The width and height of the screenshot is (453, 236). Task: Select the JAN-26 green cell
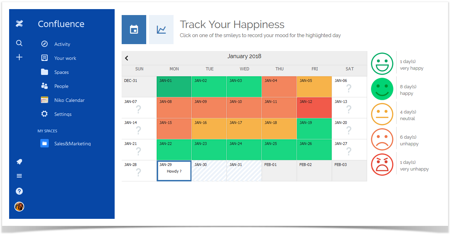pyautogui.click(x=315, y=150)
